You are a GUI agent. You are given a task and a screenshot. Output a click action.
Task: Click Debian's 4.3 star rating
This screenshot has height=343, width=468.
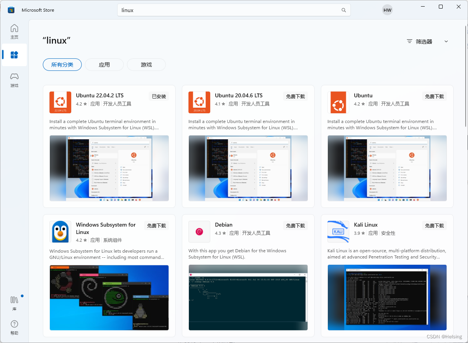coord(220,233)
